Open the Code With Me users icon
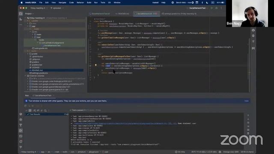 coord(253,30)
